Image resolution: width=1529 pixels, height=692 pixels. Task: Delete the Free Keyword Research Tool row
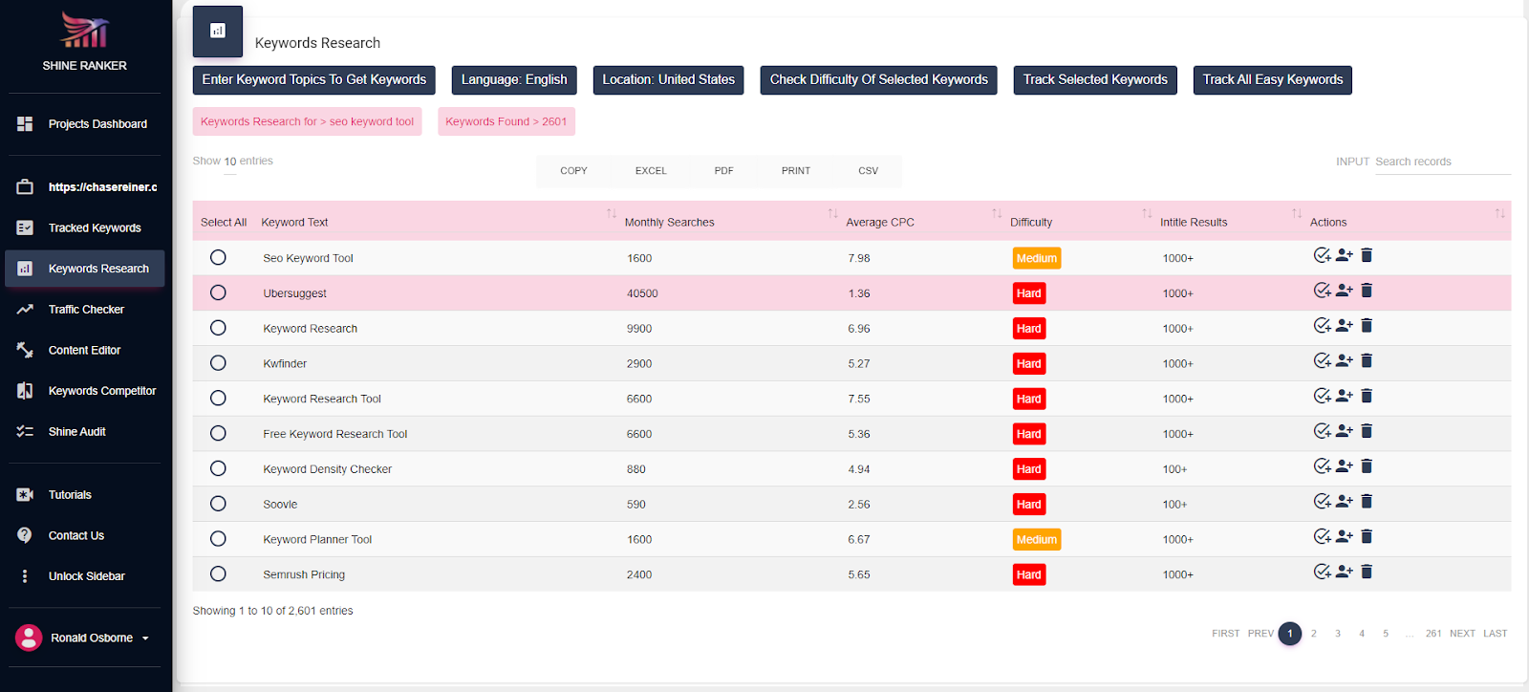click(x=1367, y=431)
